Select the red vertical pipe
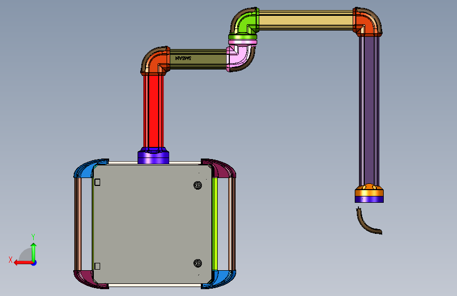Viewport: 457px width, 296px height. tap(153, 111)
